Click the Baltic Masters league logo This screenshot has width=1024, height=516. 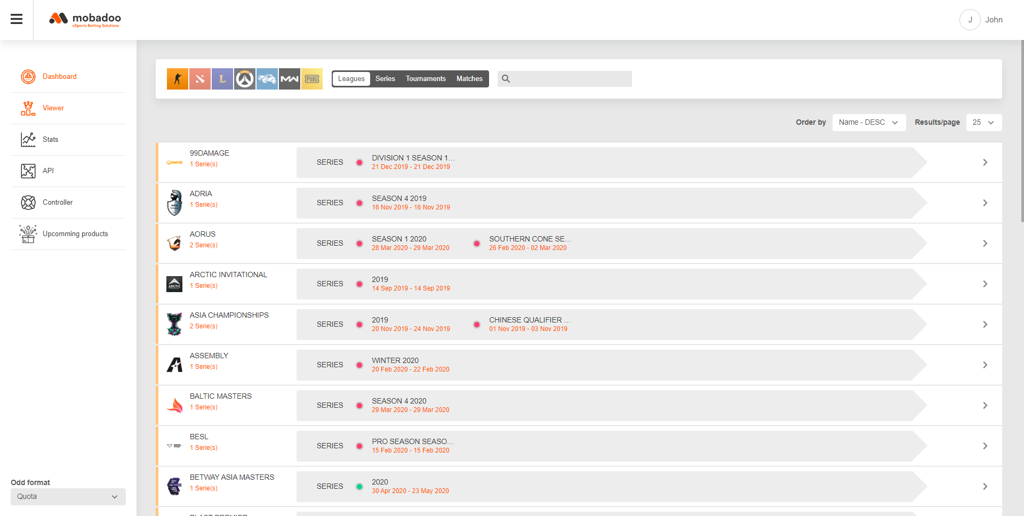pyautogui.click(x=174, y=406)
